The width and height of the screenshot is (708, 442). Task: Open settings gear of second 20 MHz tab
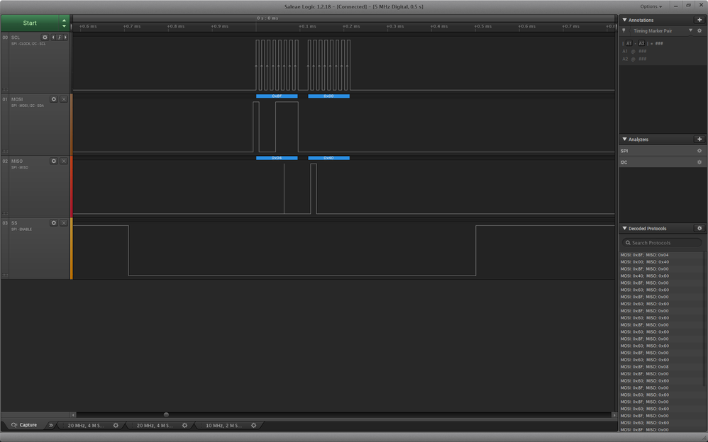coord(184,425)
